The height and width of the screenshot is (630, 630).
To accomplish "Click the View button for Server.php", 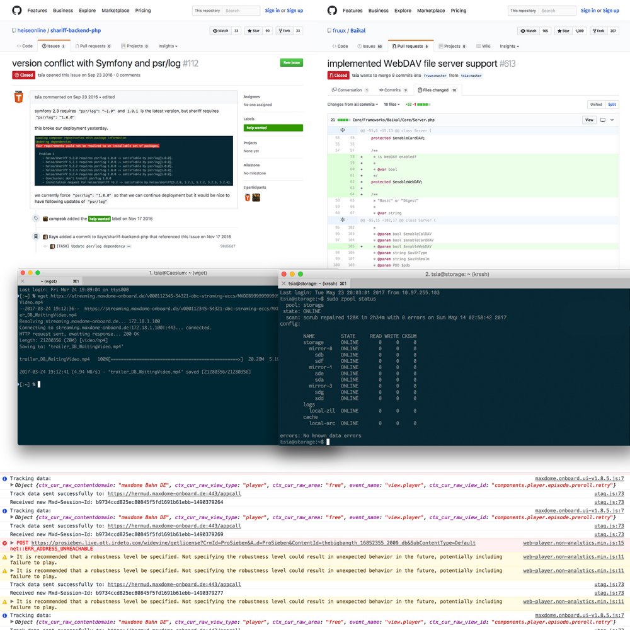I will pyautogui.click(x=589, y=120).
